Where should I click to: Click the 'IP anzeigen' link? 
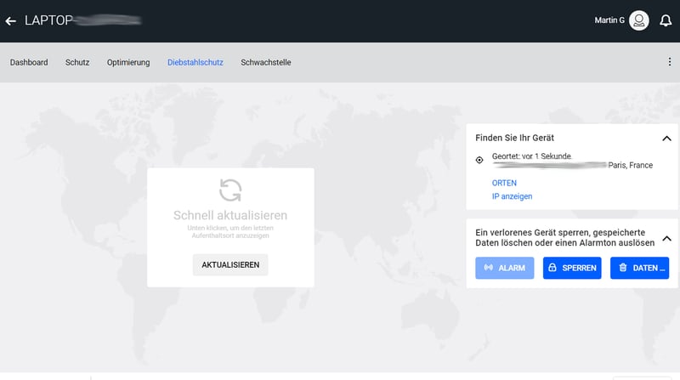(x=512, y=196)
